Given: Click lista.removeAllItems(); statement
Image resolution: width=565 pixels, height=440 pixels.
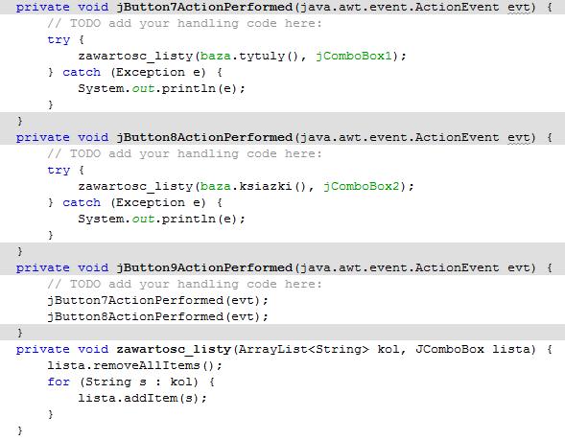Looking at the screenshot, I should tap(134, 366).
